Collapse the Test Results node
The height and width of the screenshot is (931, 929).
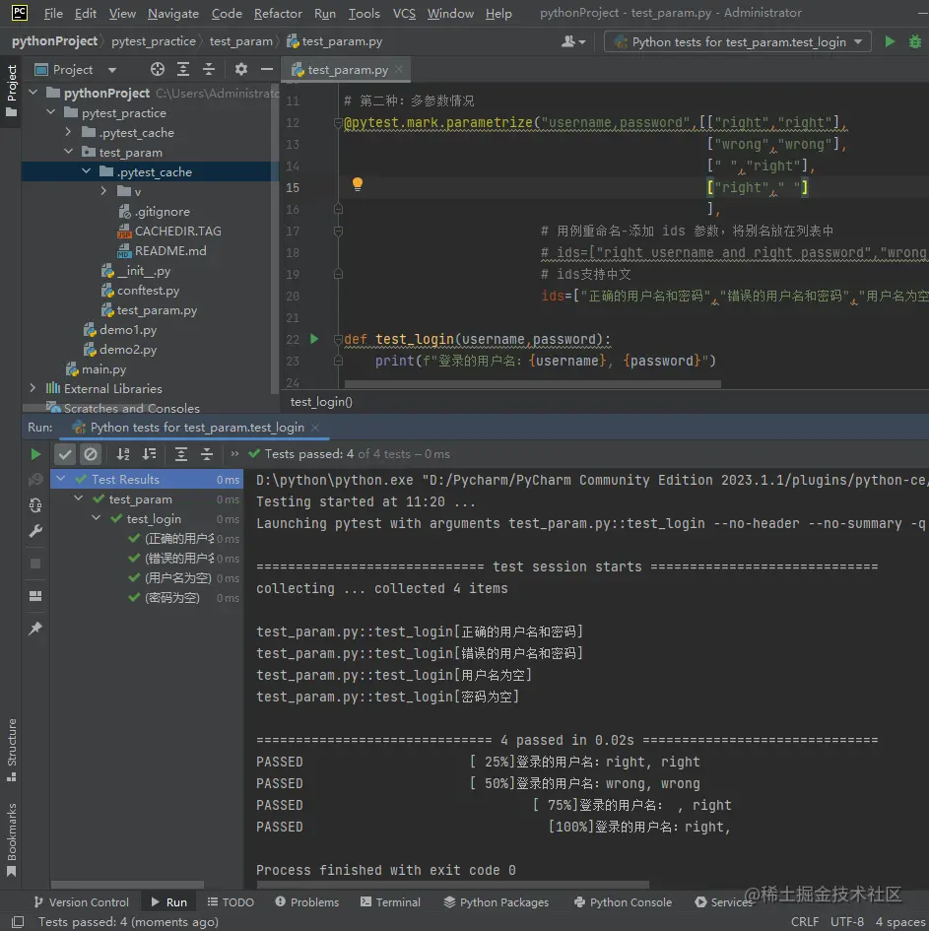pyautogui.click(x=60, y=479)
